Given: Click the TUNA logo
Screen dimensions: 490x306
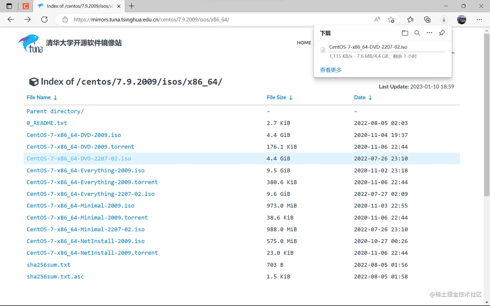Looking at the screenshot, I should [30, 43].
